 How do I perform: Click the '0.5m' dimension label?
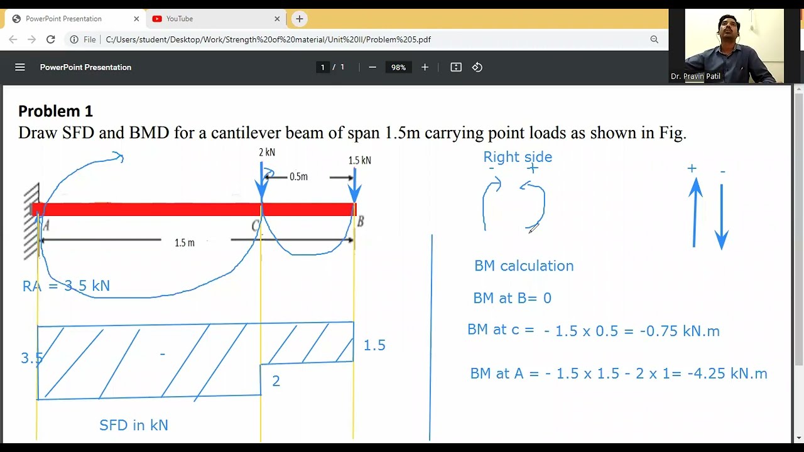pyautogui.click(x=298, y=177)
